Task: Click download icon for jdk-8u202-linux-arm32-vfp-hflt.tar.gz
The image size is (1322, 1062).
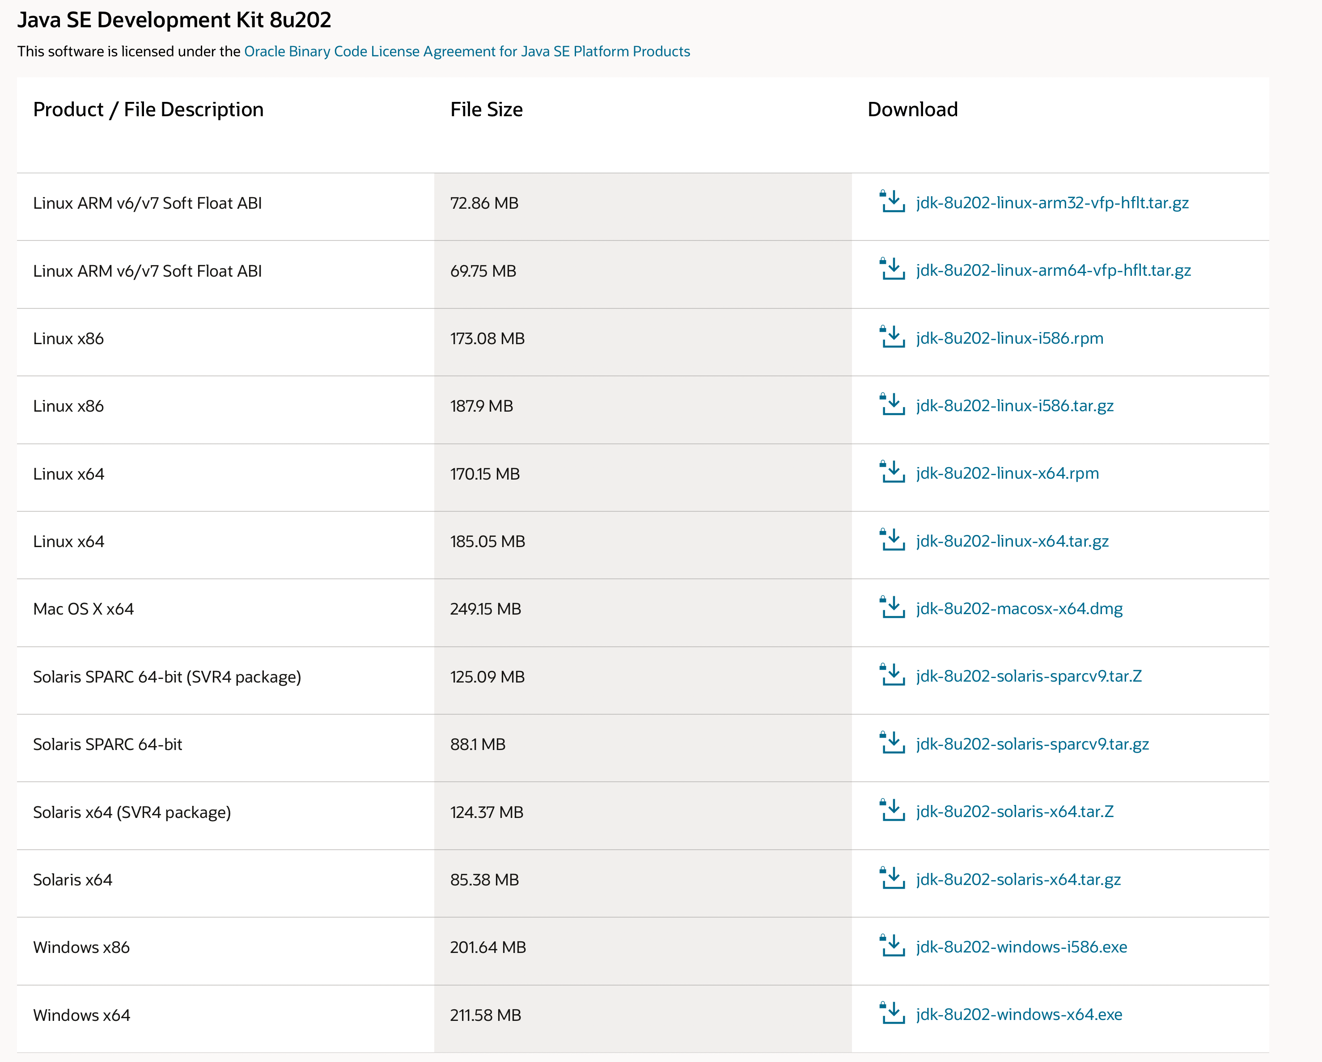Action: click(x=892, y=202)
